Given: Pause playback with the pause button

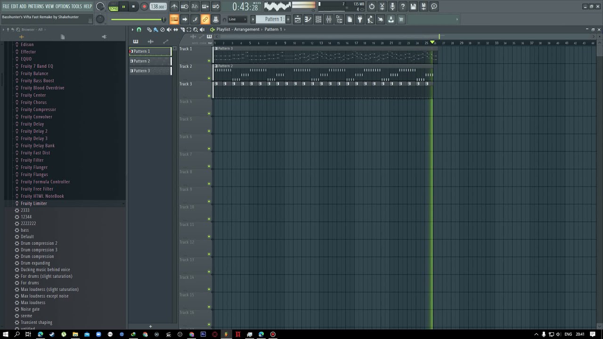Looking at the screenshot, I should [123, 7].
